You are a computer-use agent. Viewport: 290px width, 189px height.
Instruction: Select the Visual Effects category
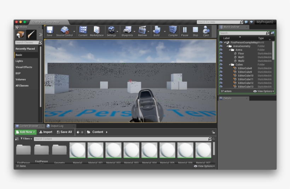click(24, 67)
